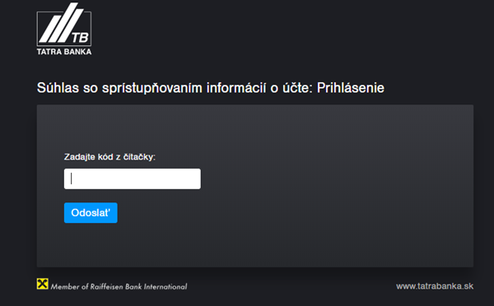The image size is (494, 306).
Task: Click the diagonal stripes of the logo
Action: [61, 23]
